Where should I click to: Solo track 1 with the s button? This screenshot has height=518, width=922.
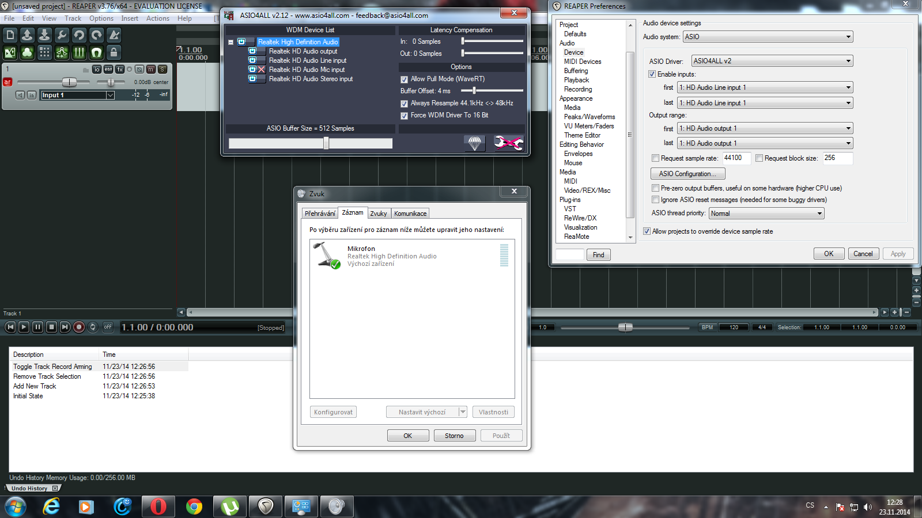(163, 69)
